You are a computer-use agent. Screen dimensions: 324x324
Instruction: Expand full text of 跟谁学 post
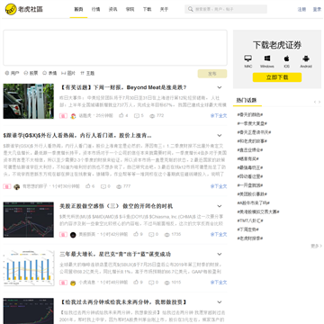(219, 186)
